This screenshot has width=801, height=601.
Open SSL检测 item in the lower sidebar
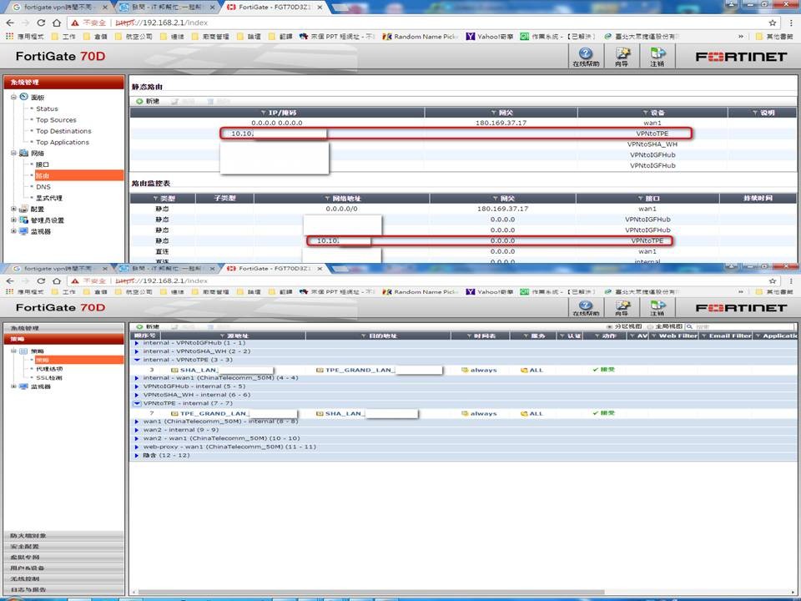click(49, 377)
